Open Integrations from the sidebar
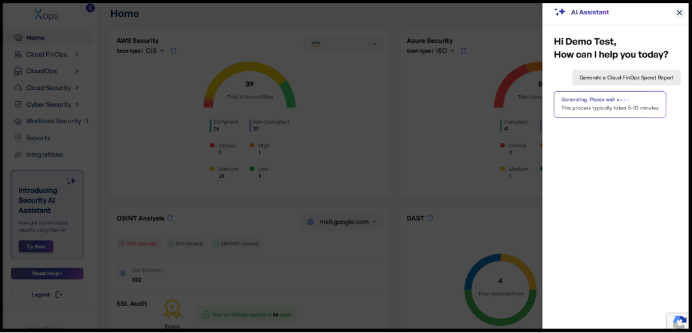Image resolution: width=692 pixels, height=333 pixels. click(44, 154)
